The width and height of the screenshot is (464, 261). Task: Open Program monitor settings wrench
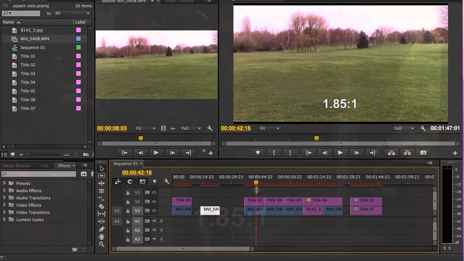[x=423, y=128]
